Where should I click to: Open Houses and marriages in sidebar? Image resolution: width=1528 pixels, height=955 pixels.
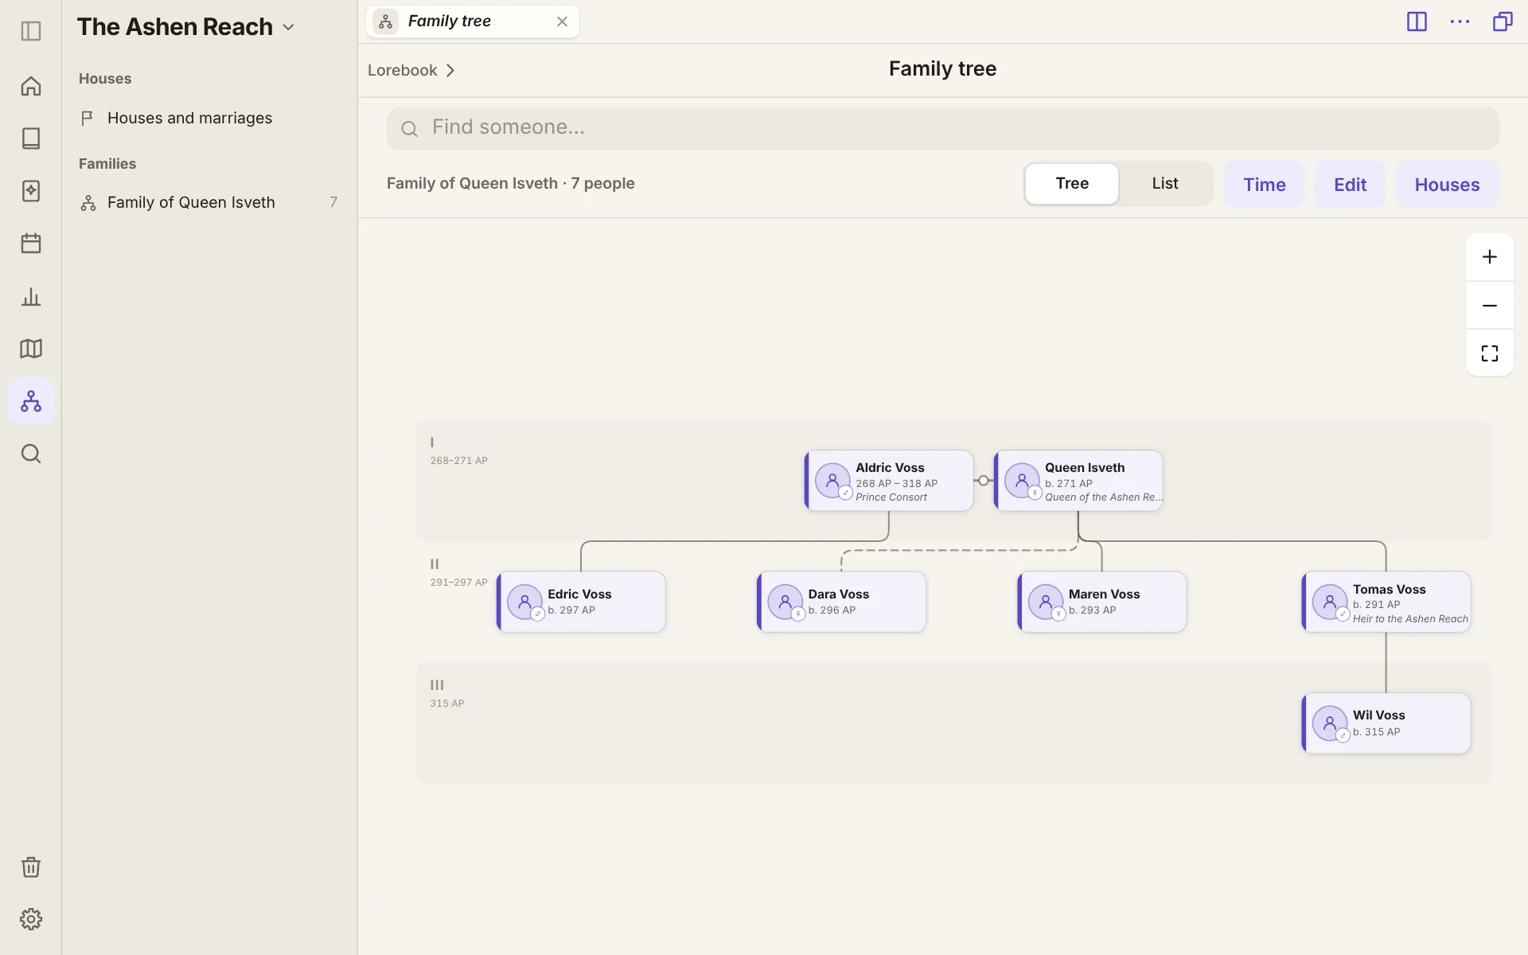209,118
